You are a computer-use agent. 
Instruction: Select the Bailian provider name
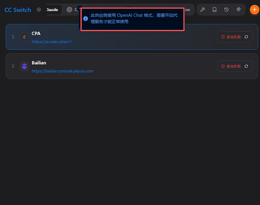[39, 63]
